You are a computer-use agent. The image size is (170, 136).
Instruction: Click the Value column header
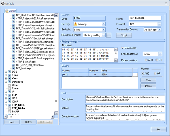tap(117, 70)
